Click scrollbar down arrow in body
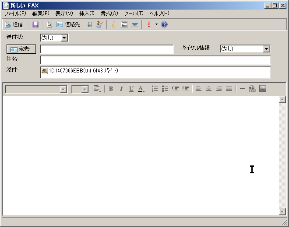The height and width of the screenshot is (227, 289). [282, 212]
